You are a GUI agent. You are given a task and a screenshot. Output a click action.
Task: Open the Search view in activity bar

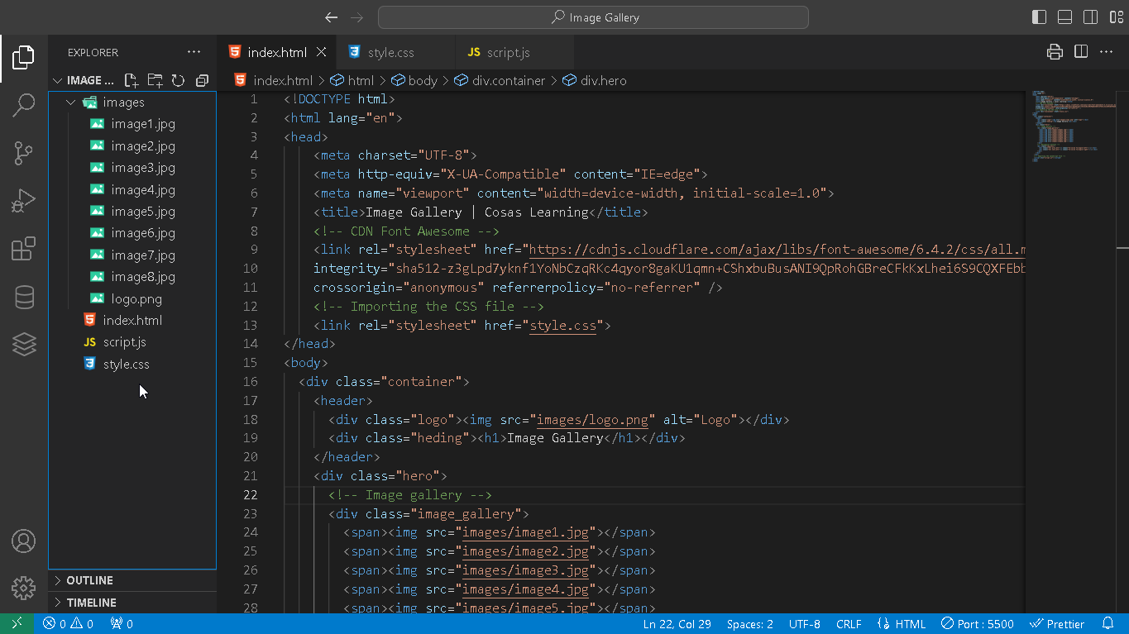[x=24, y=105]
